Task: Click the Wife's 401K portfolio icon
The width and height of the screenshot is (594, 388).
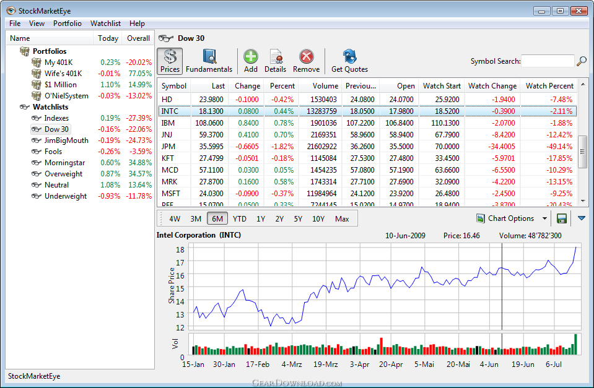Action: (37, 74)
